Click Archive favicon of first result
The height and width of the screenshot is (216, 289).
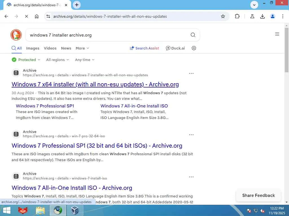click(16, 73)
